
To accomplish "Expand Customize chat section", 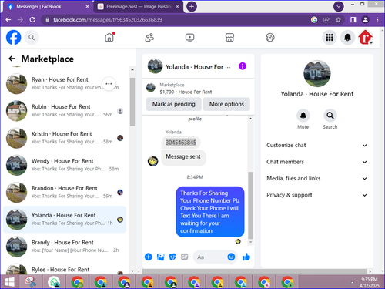I will [317, 146].
